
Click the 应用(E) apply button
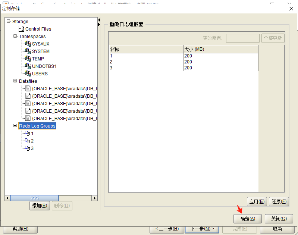(x=257, y=201)
